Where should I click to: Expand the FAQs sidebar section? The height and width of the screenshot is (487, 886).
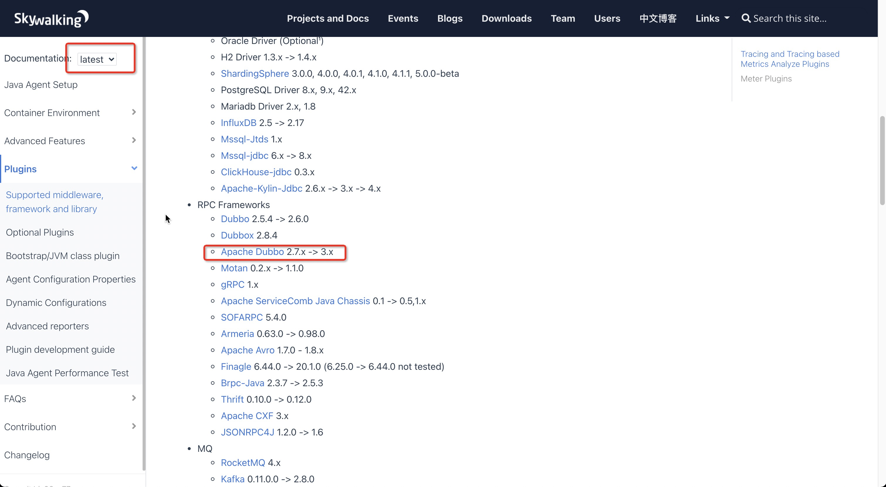point(134,398)
